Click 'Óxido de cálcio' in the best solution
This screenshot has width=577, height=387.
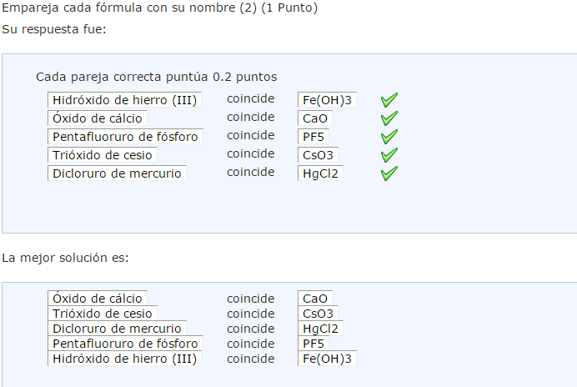tap(98, 299)
